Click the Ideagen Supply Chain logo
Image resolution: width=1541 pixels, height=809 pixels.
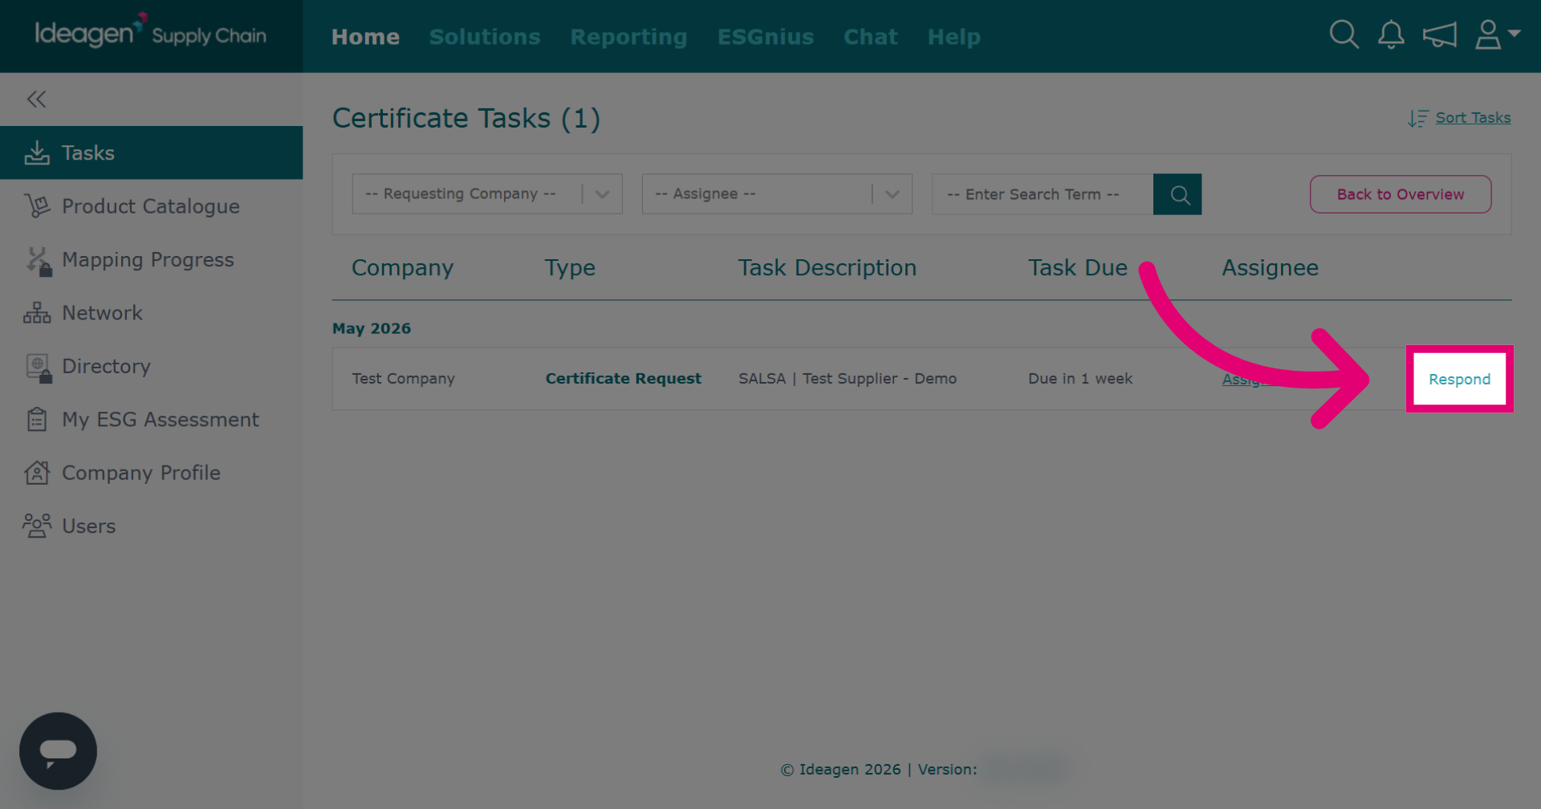(x=151, y=33)
